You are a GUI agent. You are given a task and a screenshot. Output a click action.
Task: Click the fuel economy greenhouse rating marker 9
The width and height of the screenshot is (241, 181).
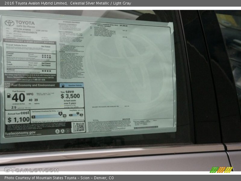click(x=60, y=114)
